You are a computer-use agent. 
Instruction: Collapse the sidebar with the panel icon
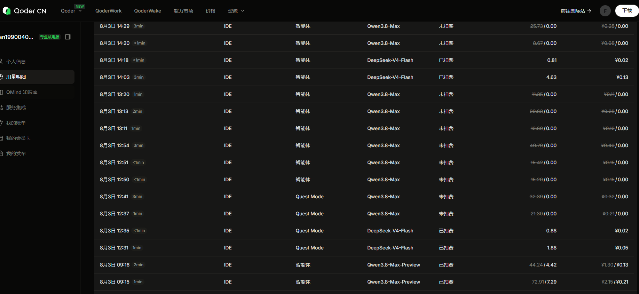(x=68, y=37)
